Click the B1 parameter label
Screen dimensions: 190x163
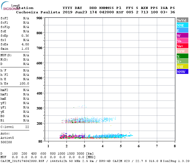tap(2, 121)
